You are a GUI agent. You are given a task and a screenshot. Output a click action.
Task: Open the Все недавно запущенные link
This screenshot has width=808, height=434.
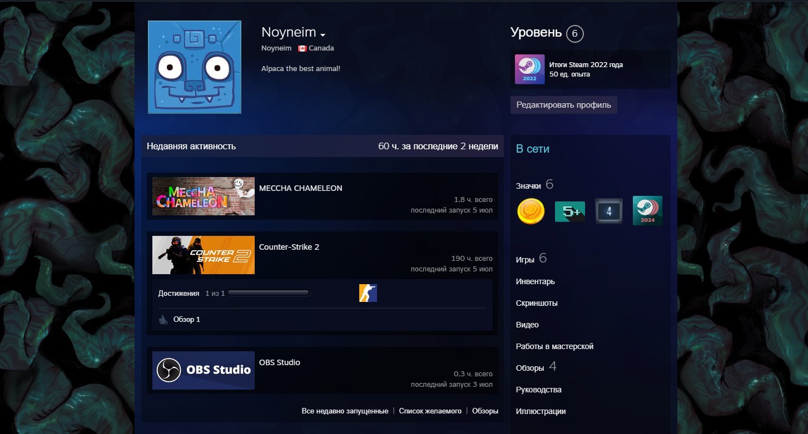[345, 411]
